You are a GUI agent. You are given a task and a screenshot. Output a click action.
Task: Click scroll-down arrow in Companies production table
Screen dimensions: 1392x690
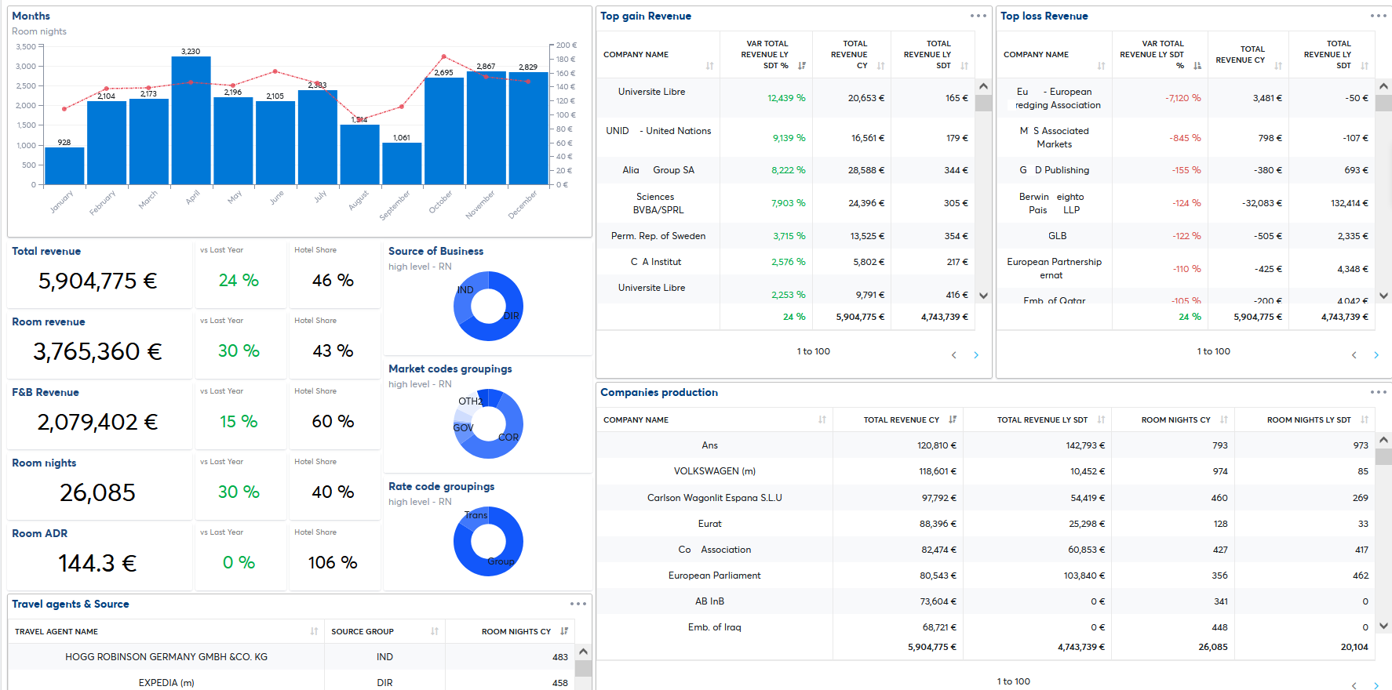point(1384,626)
